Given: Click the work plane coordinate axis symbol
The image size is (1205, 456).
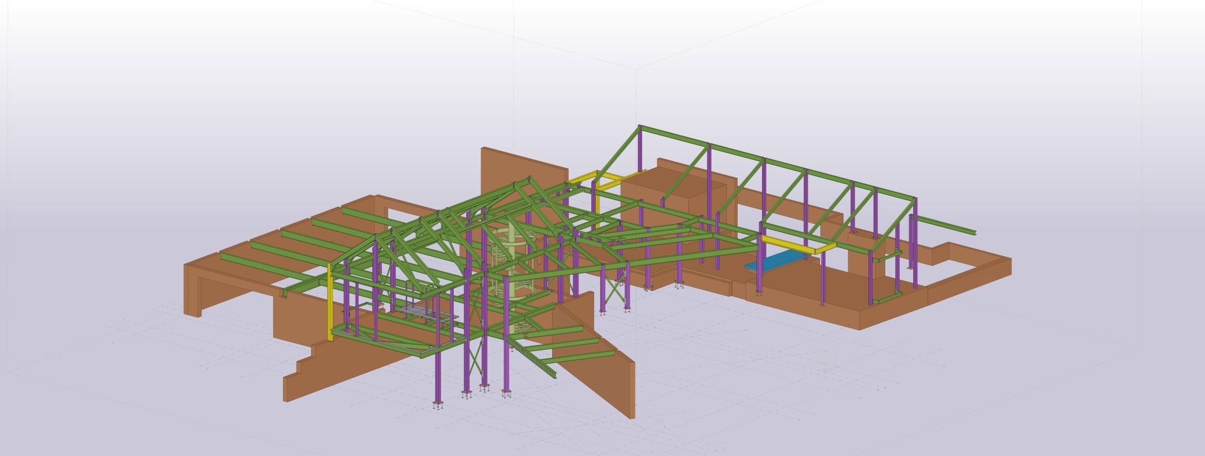Looking at the screenshot, I should click(826, 360).
